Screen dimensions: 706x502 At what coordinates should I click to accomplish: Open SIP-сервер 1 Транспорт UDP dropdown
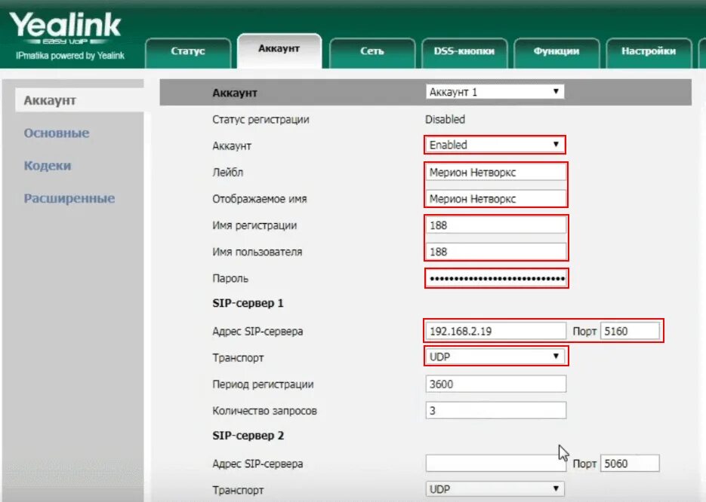[495, 357]
